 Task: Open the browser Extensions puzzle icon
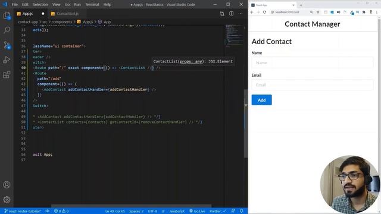click(364, 12)
